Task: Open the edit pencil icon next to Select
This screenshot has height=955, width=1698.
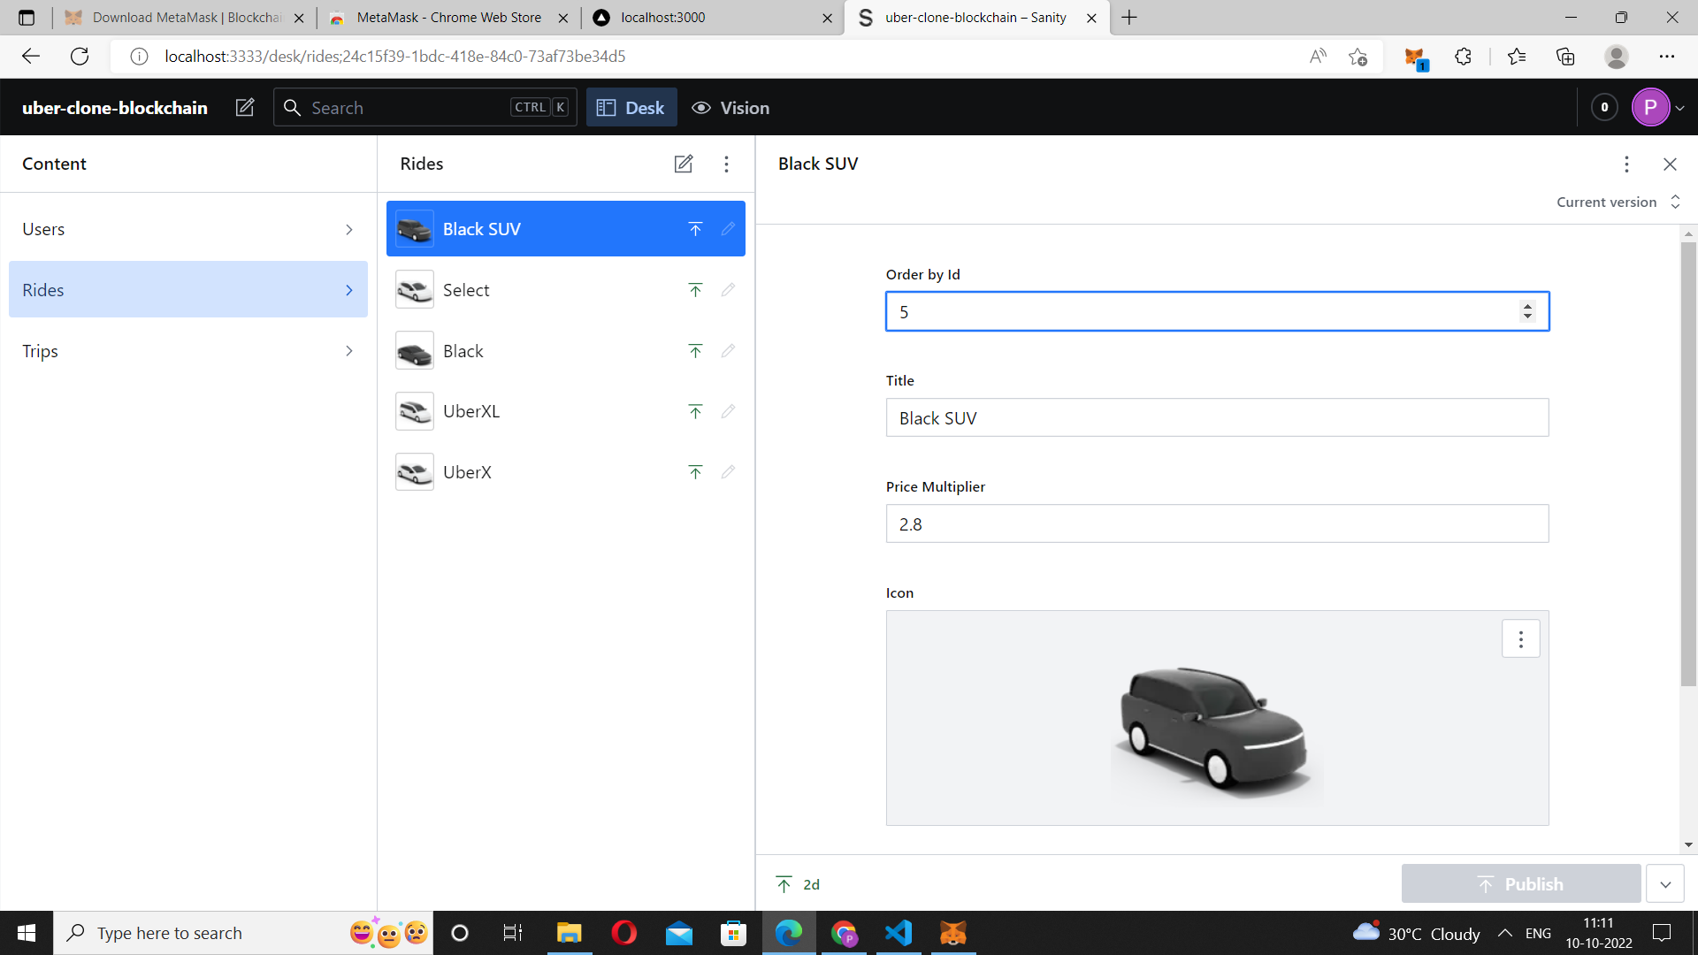Action: tap(727, 289)
